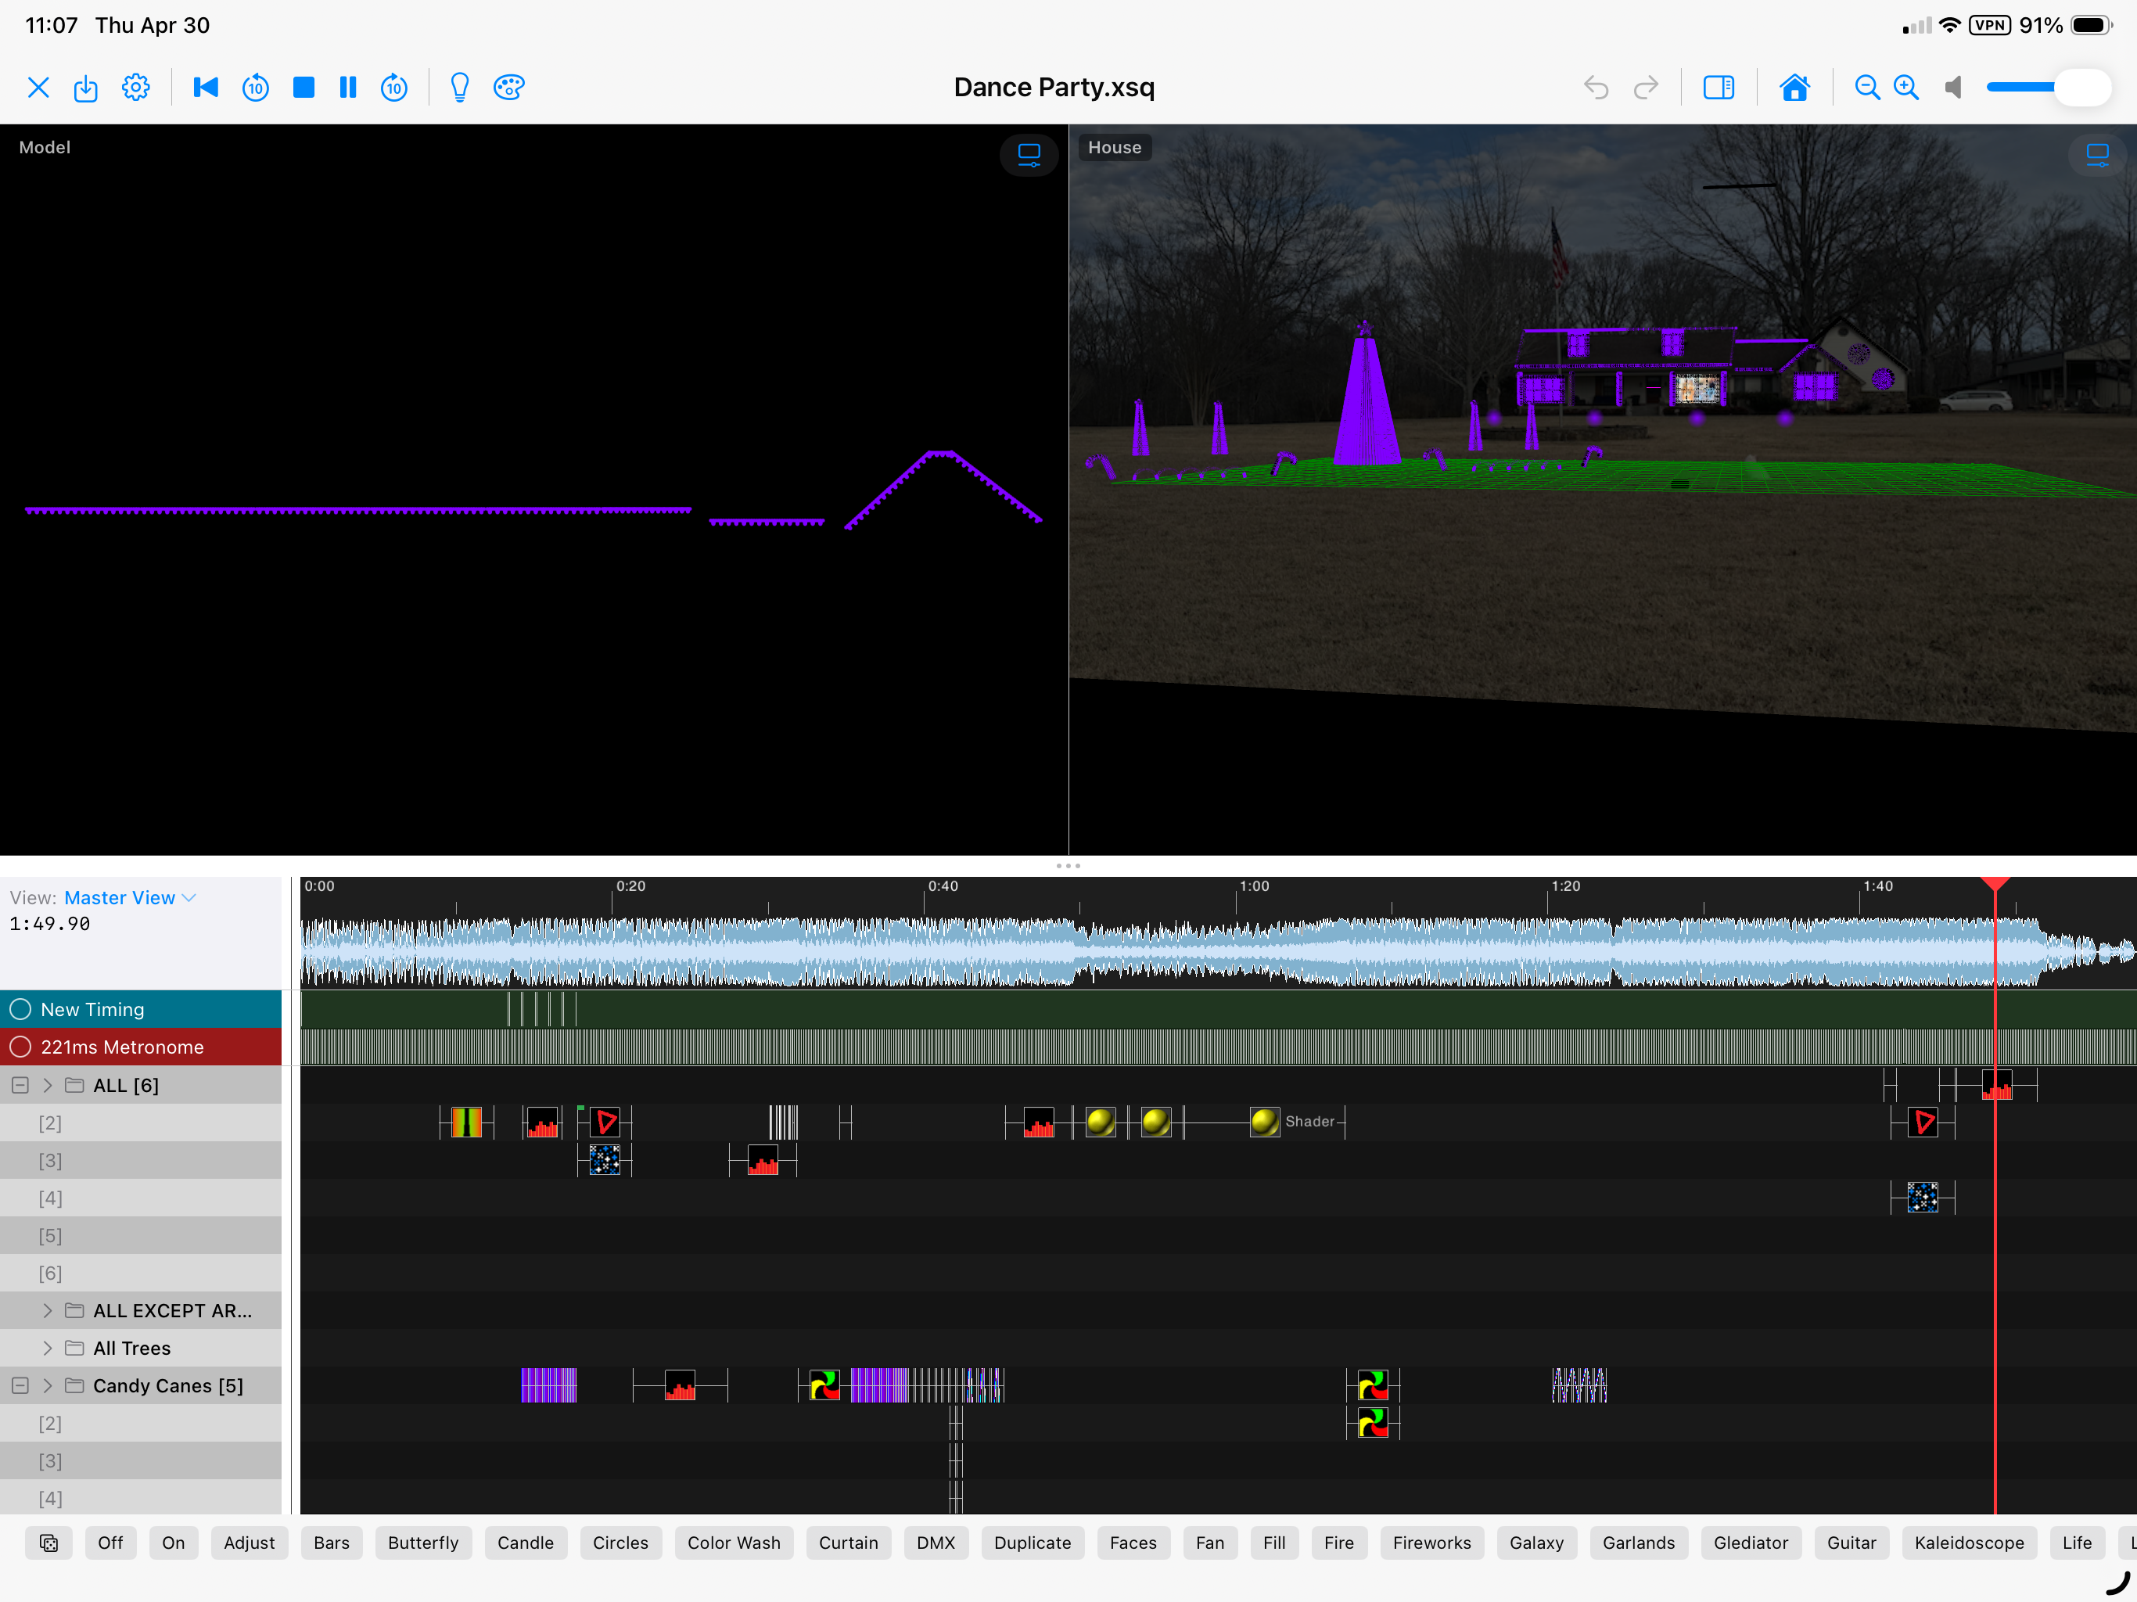Toggle the sidebar panel icon
Screen dimensions: 2137x1602
click(x=1719, y=88)
